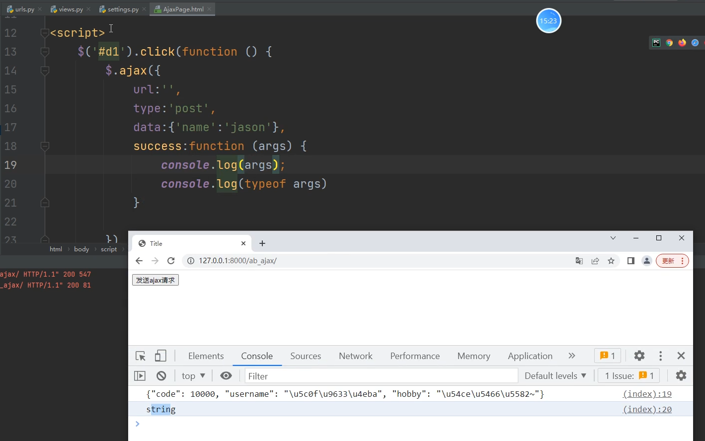The height and width of the screenshot is (441, 705).
Task: Open the Performance DevTools tab
Action: click(415, 356)
